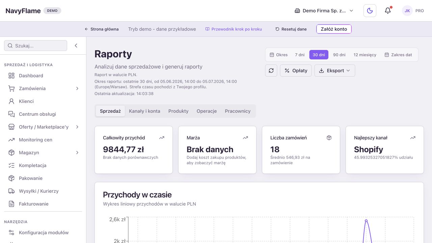Viewport: 432px width, 243px height.
Task: Refresh the report data with the reload icon
Action: [271, 71]
